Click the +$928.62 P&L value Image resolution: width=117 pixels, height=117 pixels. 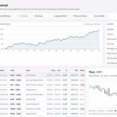74,104
